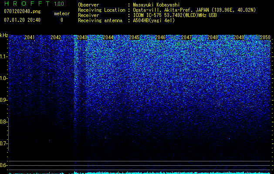Click antenna value A504HB(yagi 4el)
Image resolution: width=274 pixels, height=174 pixels.
(154, 20)
